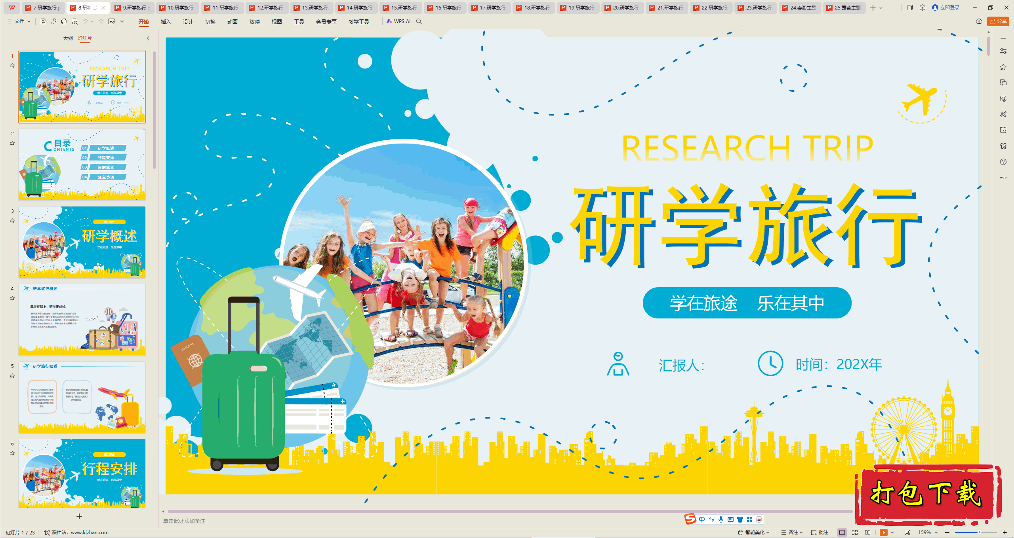Open the 教学工具 ribbon tab

tap(358, 22)
